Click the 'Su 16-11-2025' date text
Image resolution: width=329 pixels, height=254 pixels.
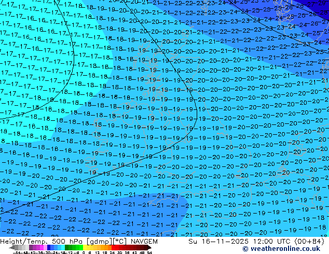pos(218,242)
